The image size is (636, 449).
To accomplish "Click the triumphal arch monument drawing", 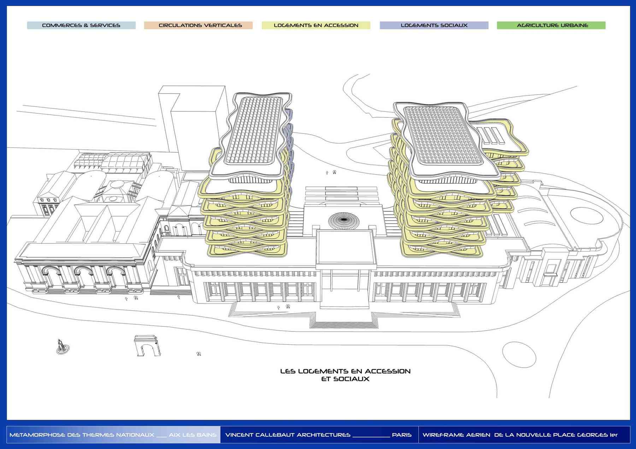I will pos(147,346).
